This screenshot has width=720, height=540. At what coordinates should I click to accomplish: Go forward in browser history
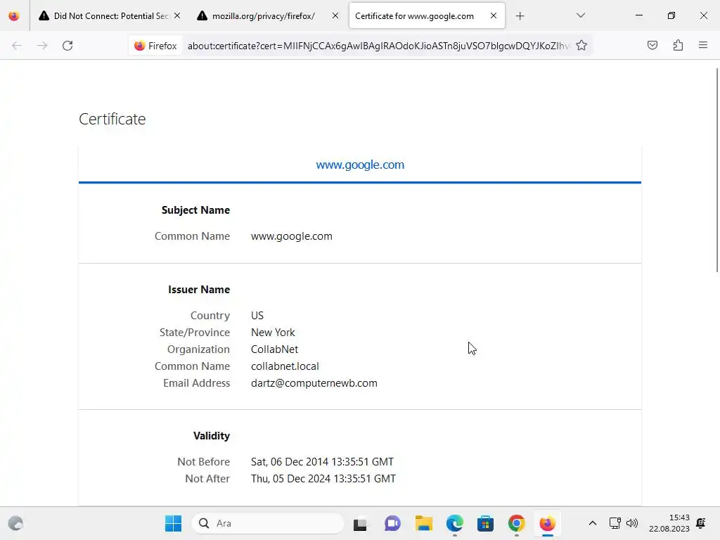(x=42, y=46)
